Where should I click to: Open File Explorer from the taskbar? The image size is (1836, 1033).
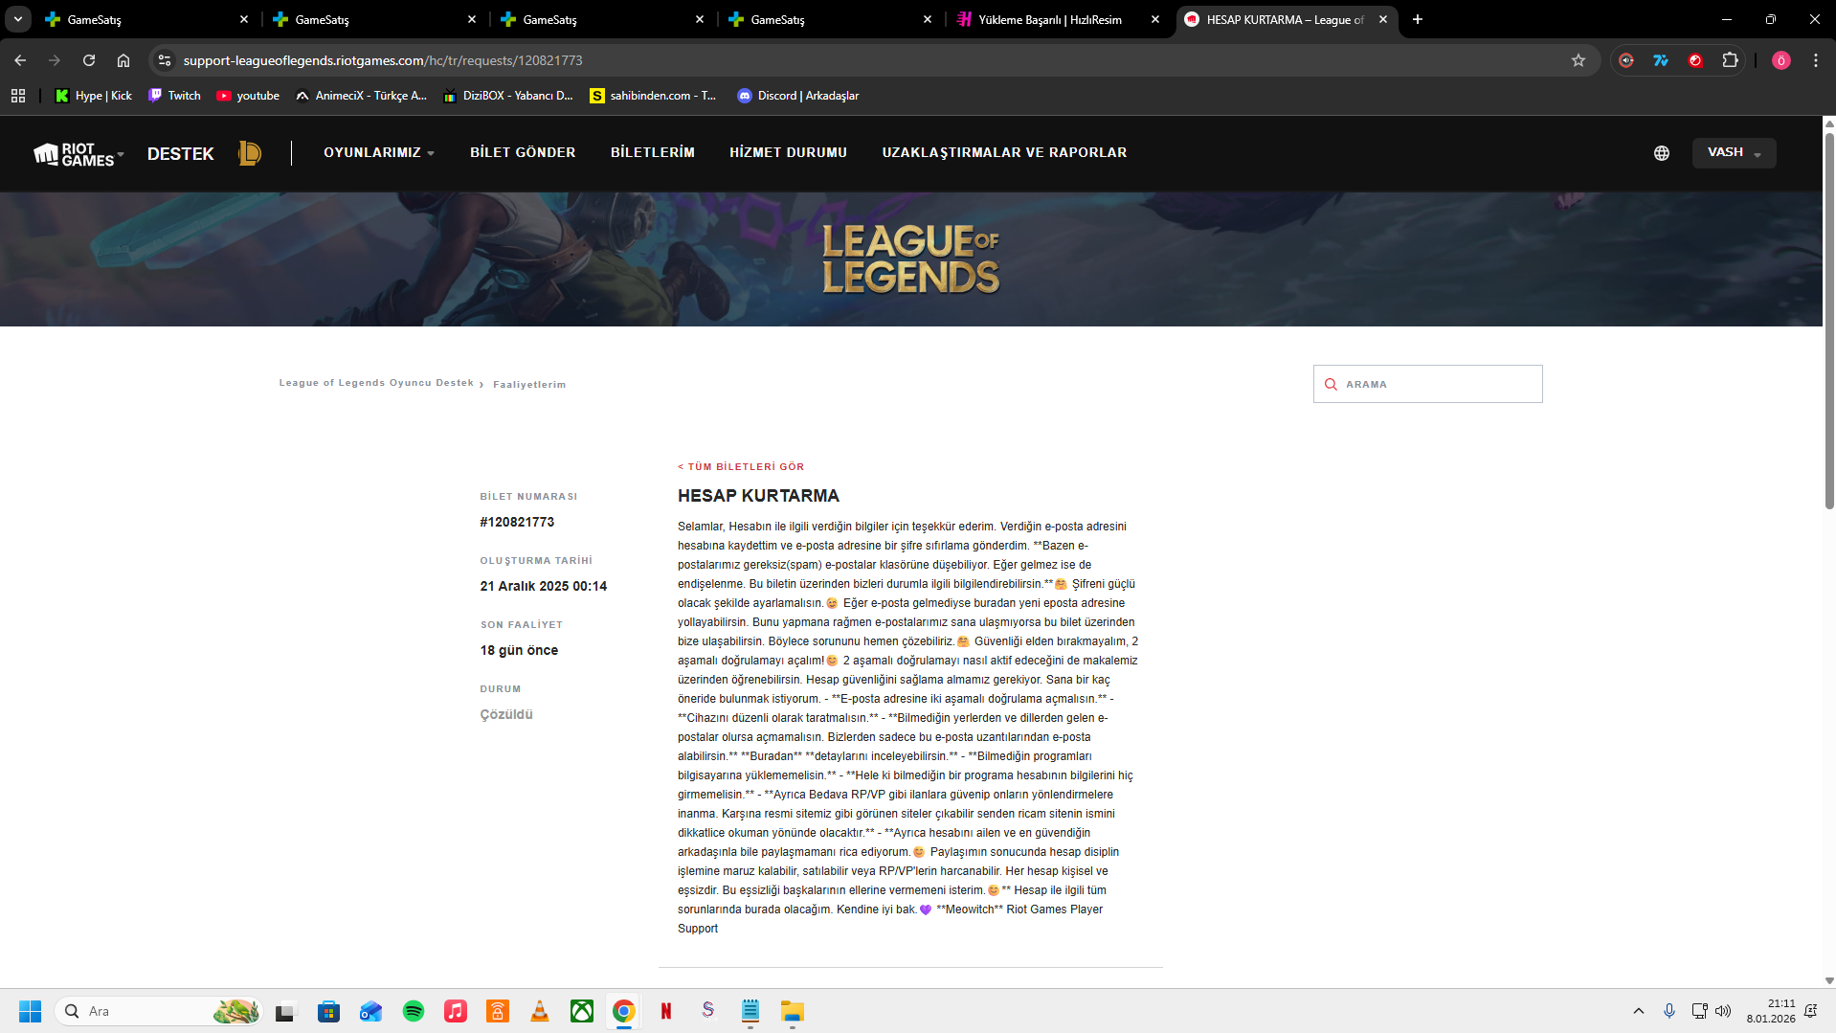(x=793, y=1011)
